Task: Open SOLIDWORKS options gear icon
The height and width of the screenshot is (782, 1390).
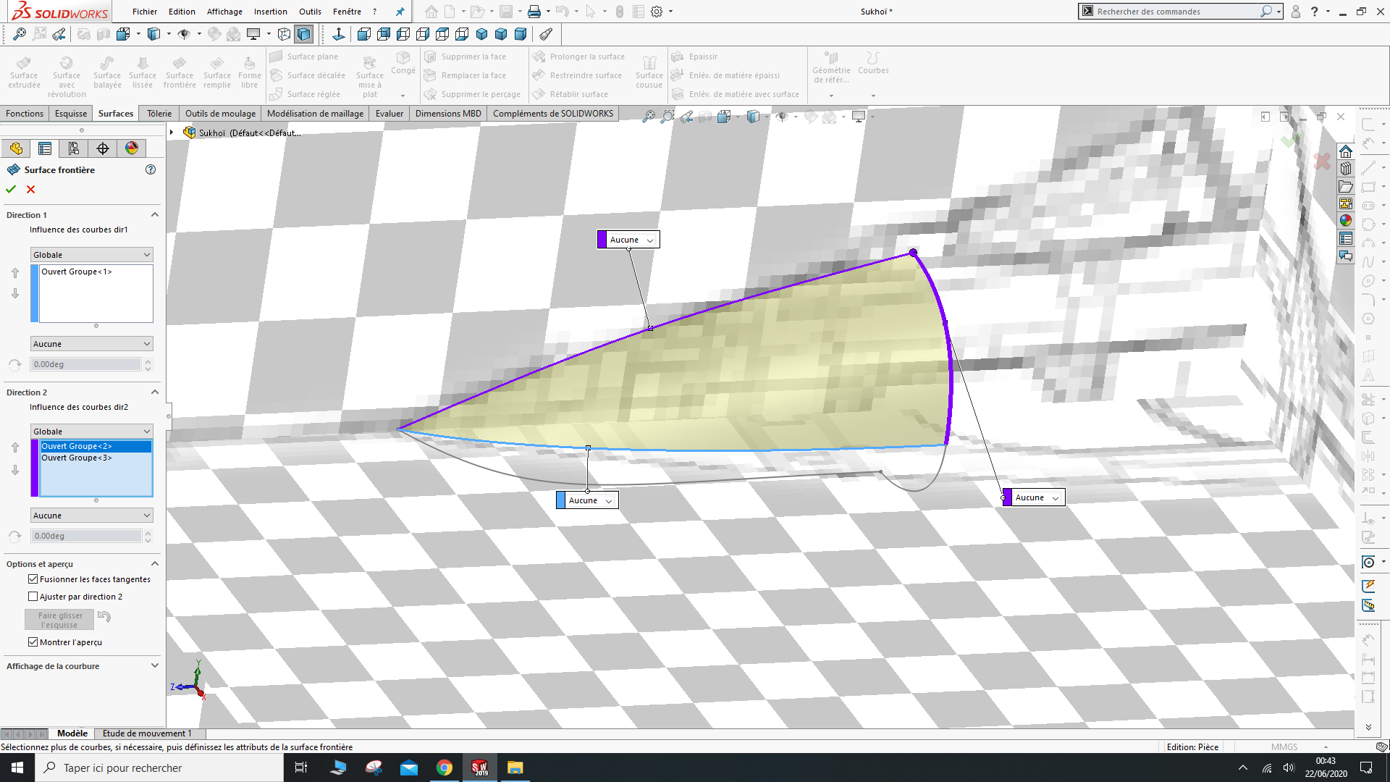Action: [657, 12]
